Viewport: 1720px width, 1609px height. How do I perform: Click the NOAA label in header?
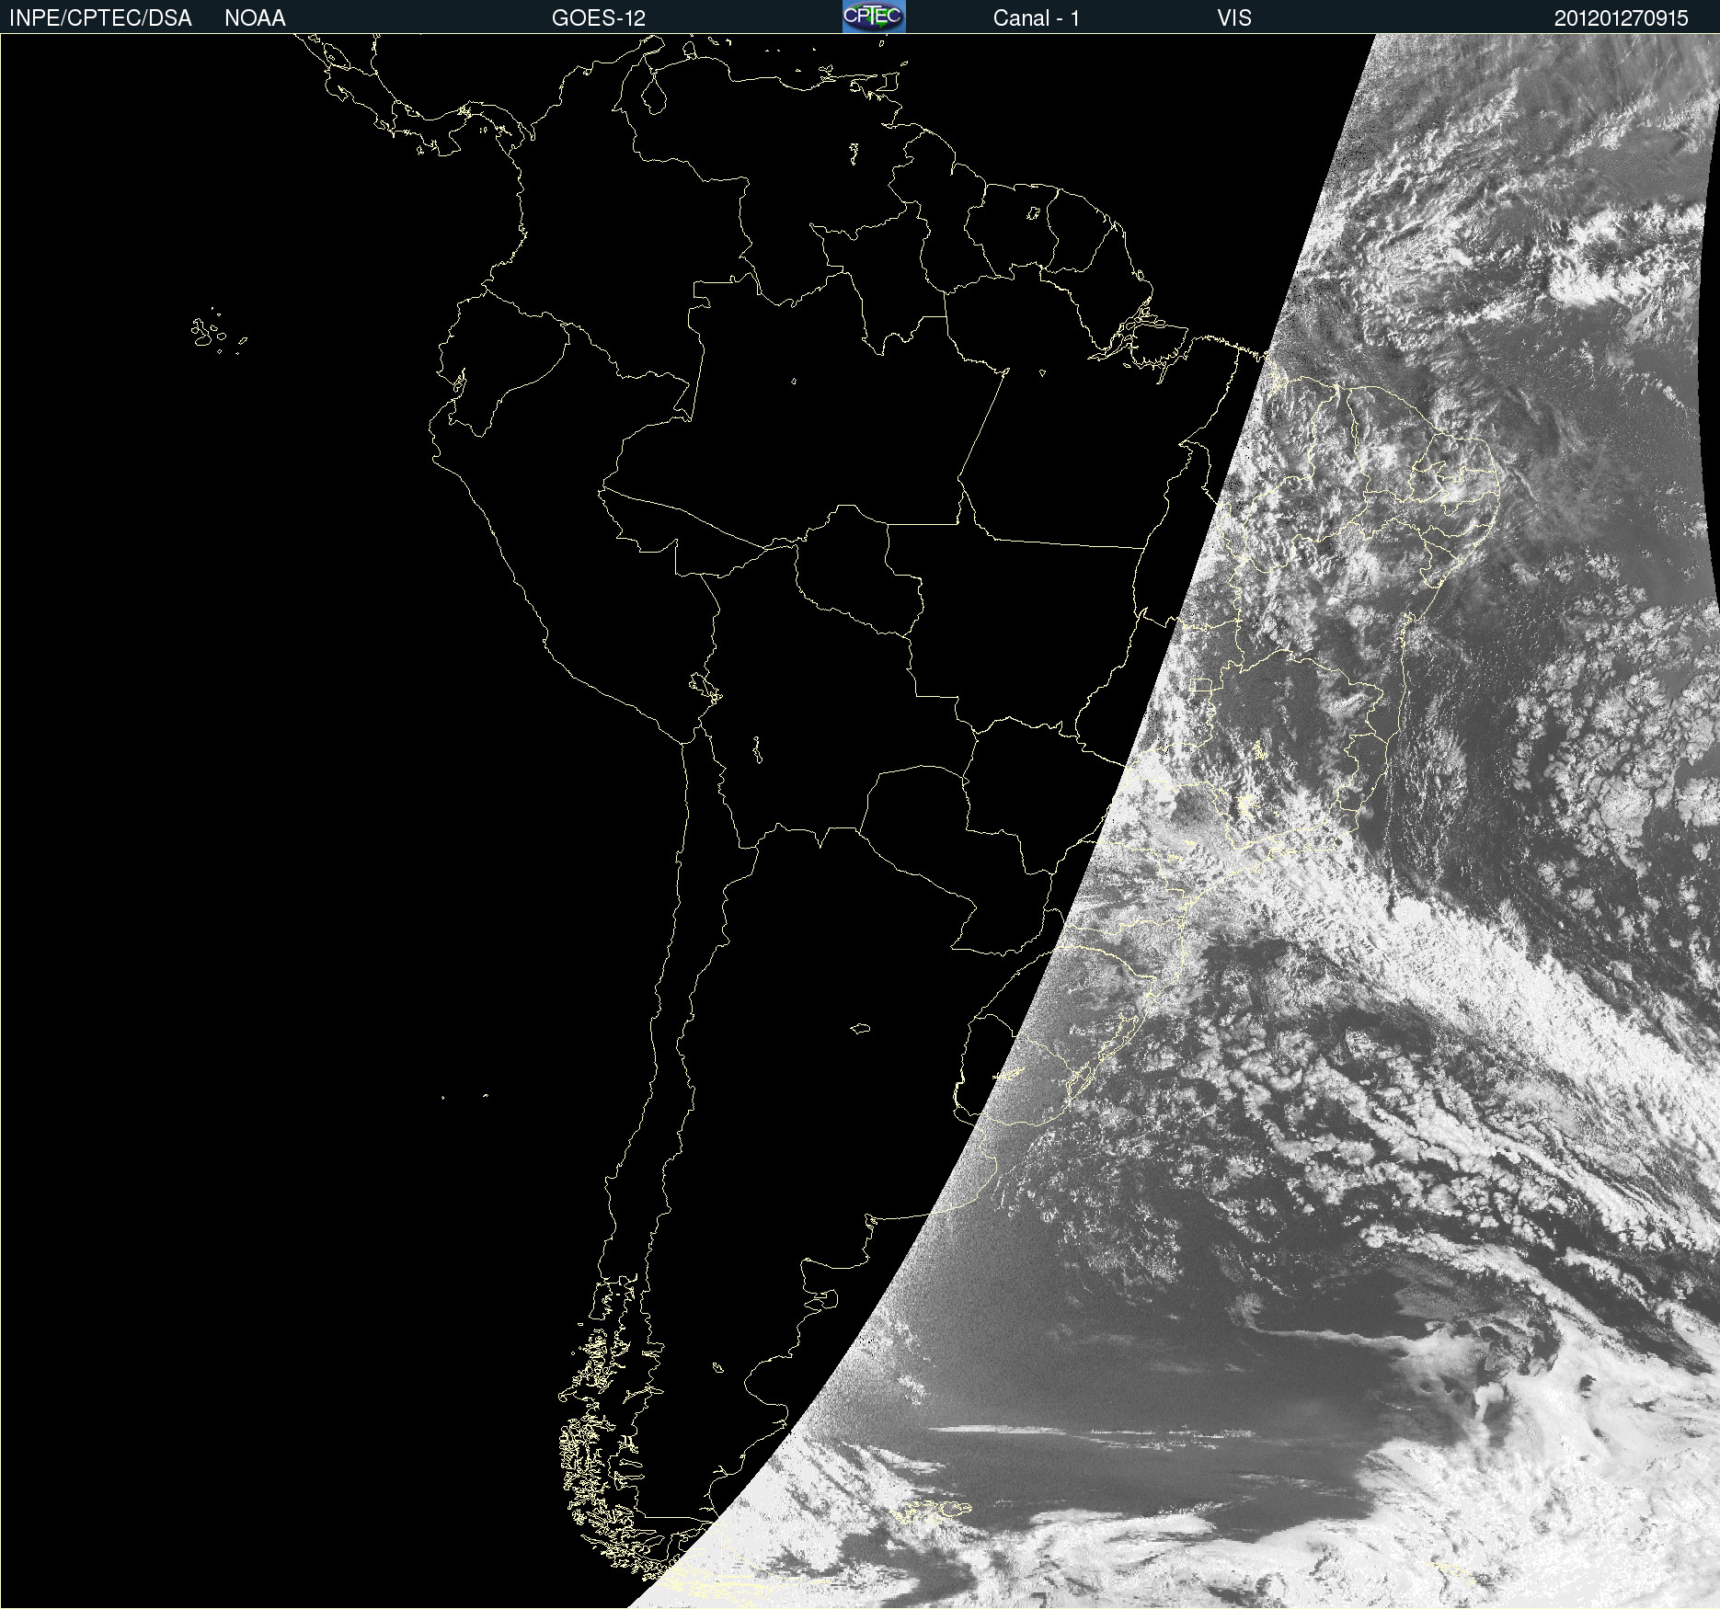point(255,18)
